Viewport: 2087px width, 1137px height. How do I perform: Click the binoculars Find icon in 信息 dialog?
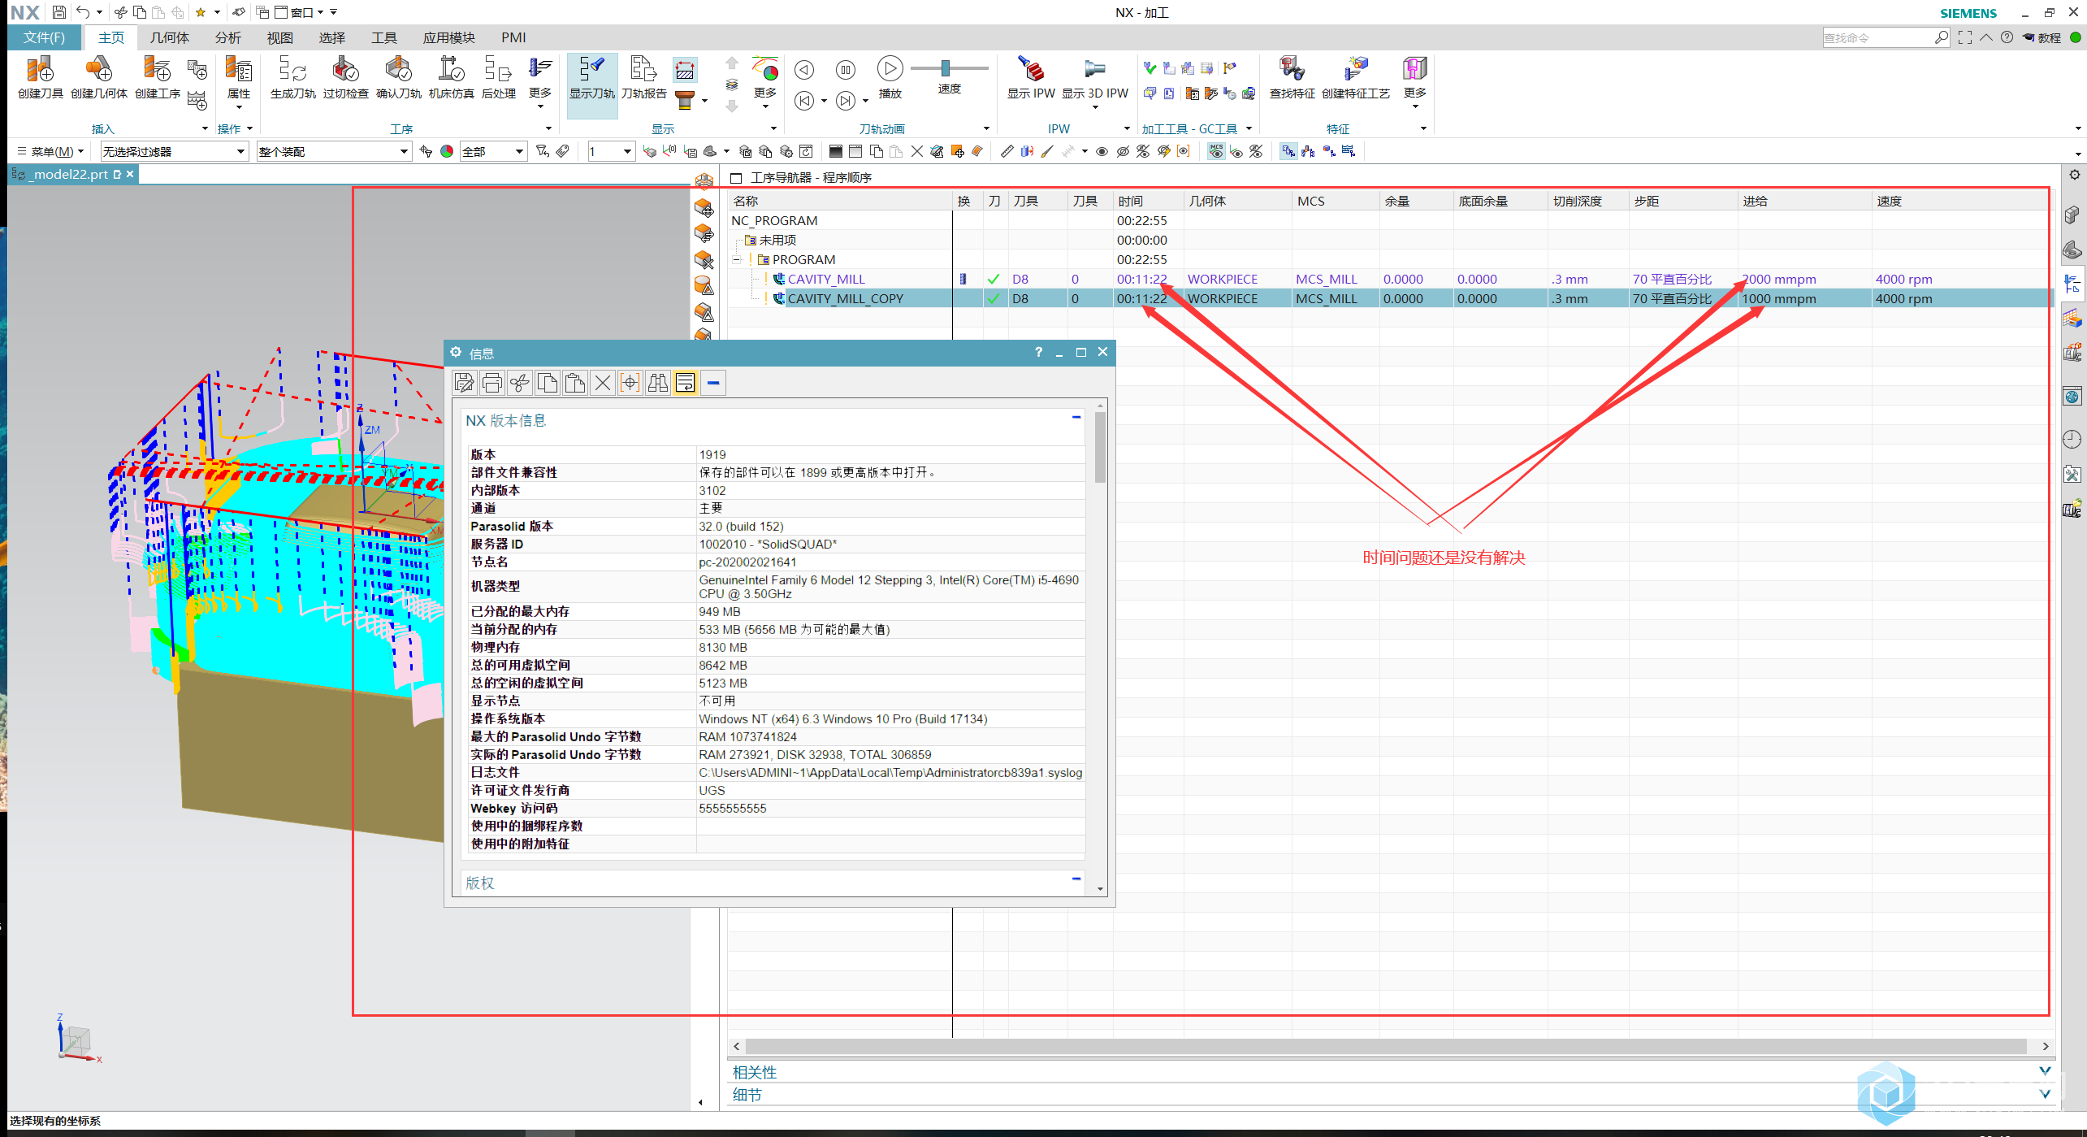tap(657, 383)
